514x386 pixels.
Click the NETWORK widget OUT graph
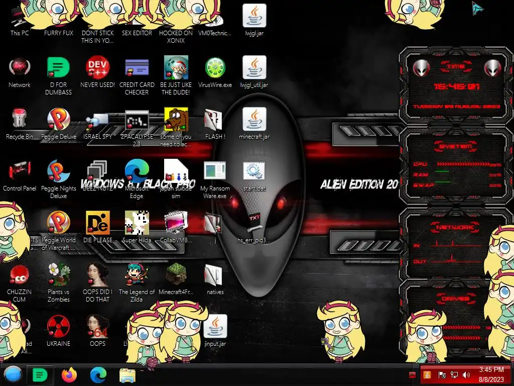click(455, 259)
